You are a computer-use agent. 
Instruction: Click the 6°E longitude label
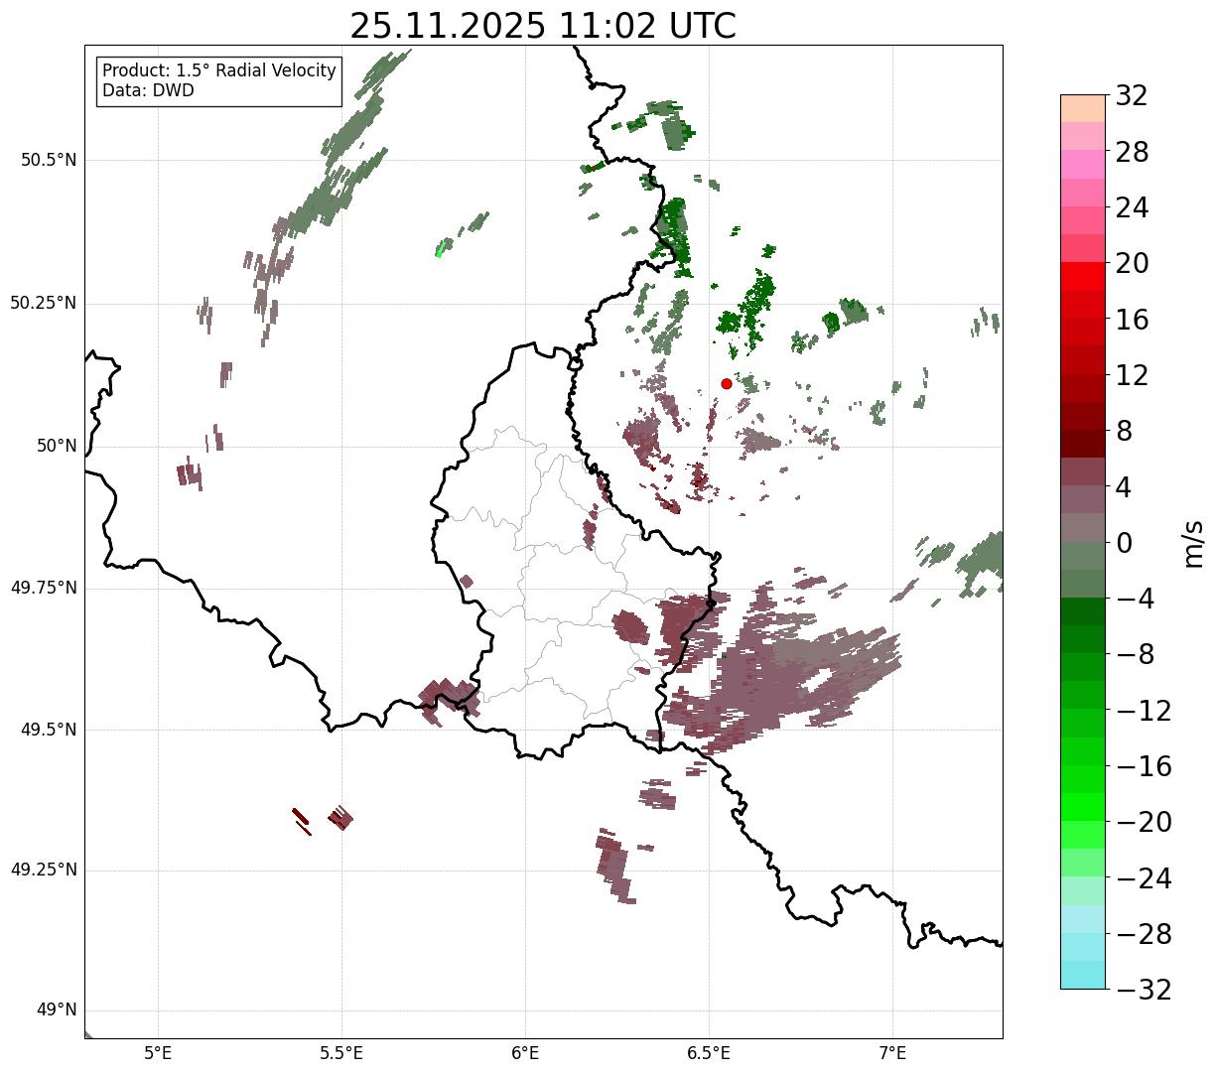tap(525, 1053)
